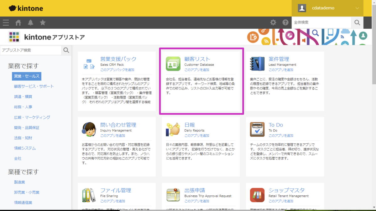Click このアプリを追加 under 日報
Viewport: 376px width, 211px height.
[x=197, y=136]
